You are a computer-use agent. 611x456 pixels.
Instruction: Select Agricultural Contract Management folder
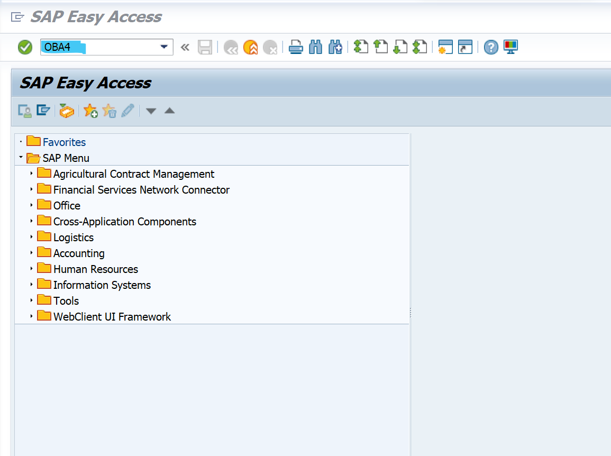coord(134,174)
